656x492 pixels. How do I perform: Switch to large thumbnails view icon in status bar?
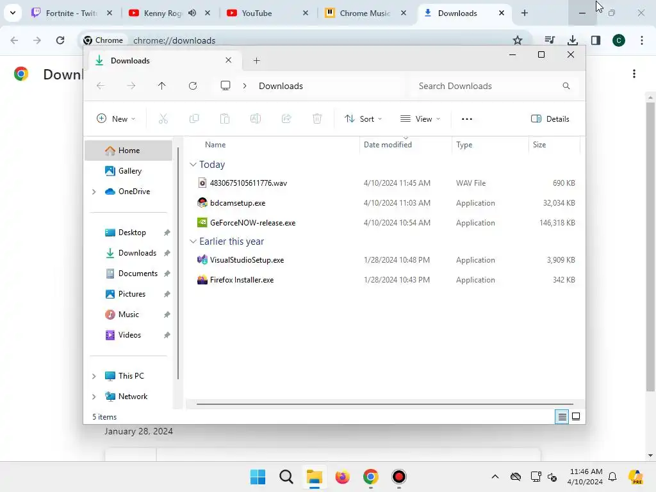(x=576, y=416)
